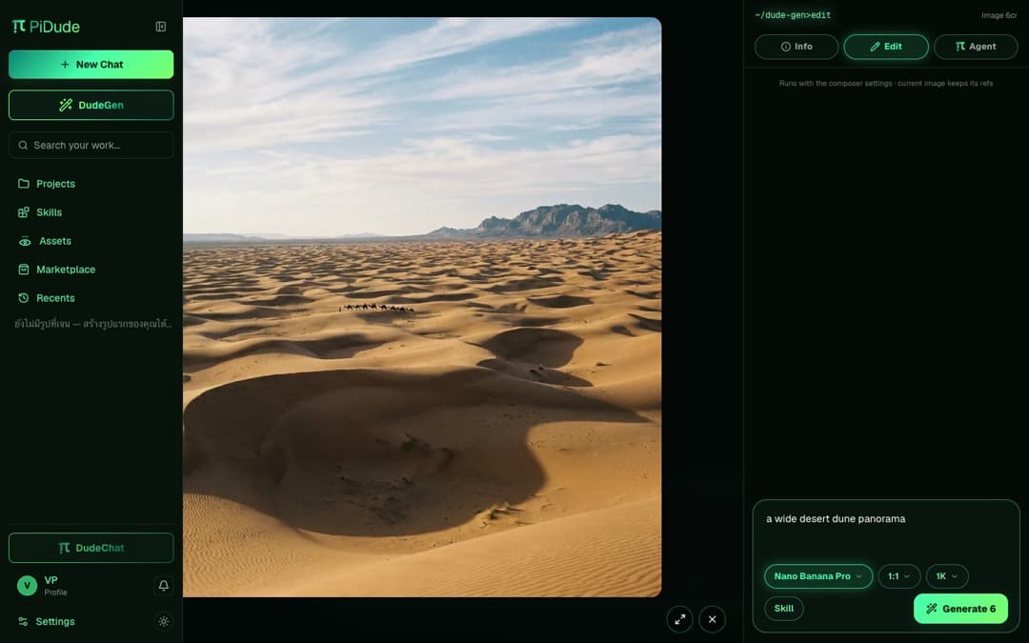
Task: Start a New Chat
Action: [91, 65]
